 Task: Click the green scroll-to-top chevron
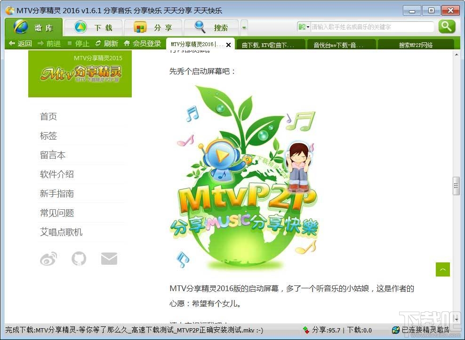(x=442, y=269)
